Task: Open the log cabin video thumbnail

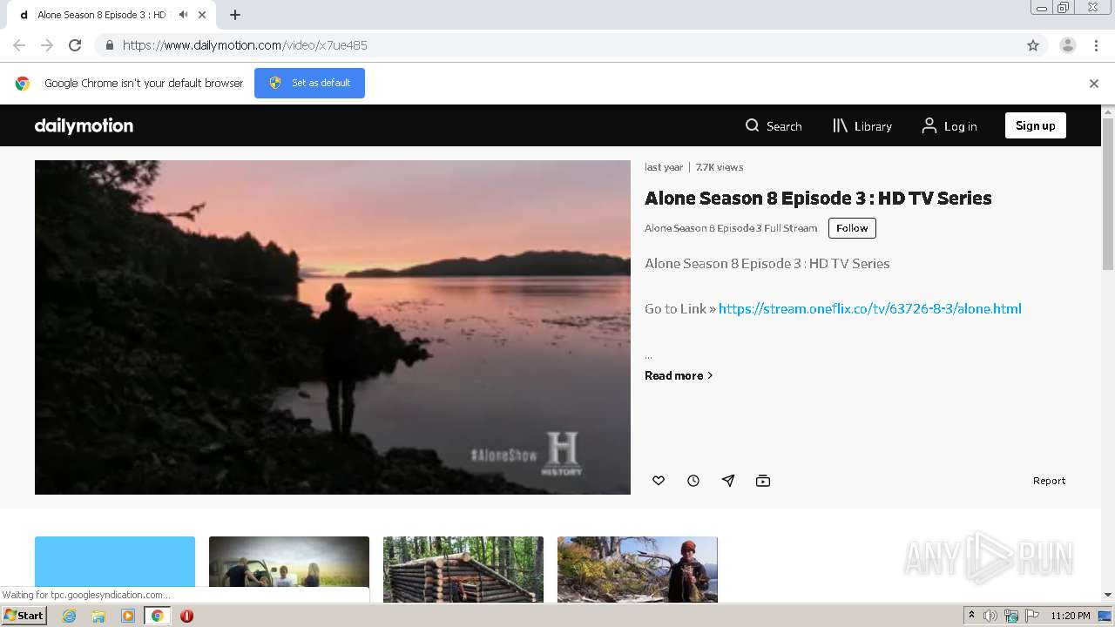Action: click(463, 570)
